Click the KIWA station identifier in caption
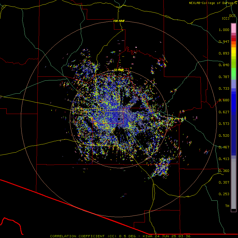Viewport: 238px width, 238px height. [148, 236]
